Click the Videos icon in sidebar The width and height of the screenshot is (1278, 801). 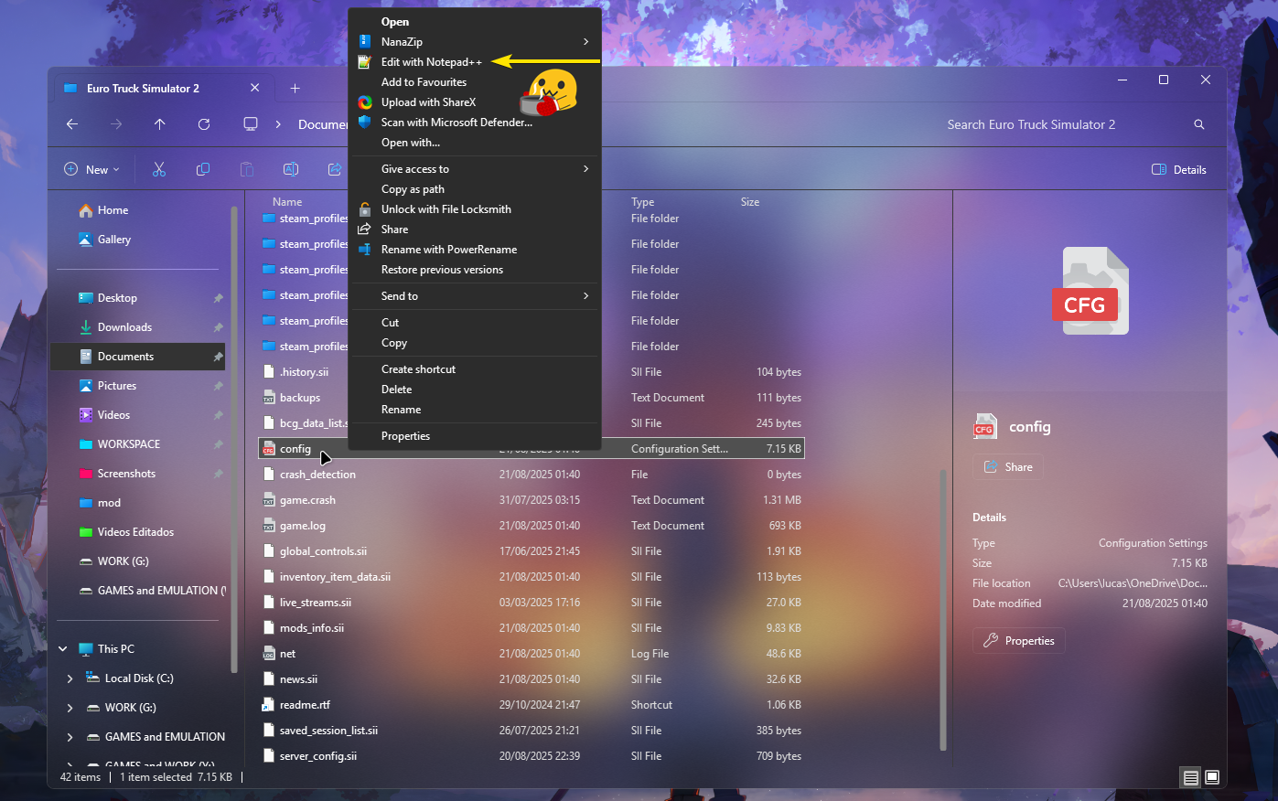(x=86, y=415)
